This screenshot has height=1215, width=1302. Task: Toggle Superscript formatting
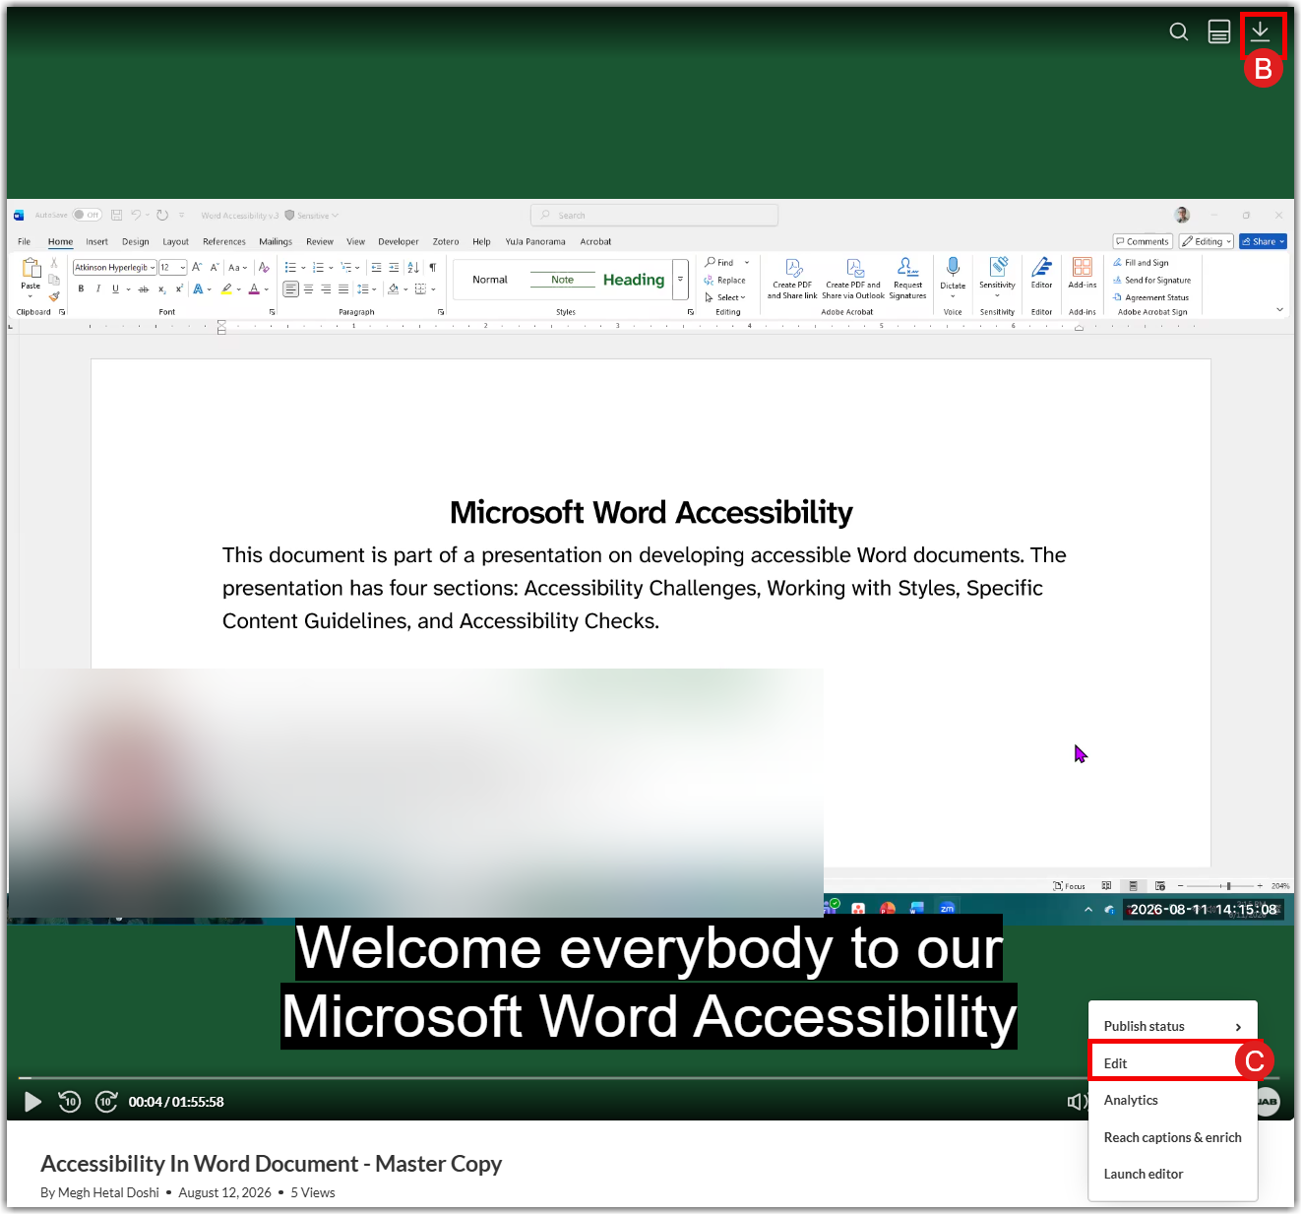[x=179, y=289]
